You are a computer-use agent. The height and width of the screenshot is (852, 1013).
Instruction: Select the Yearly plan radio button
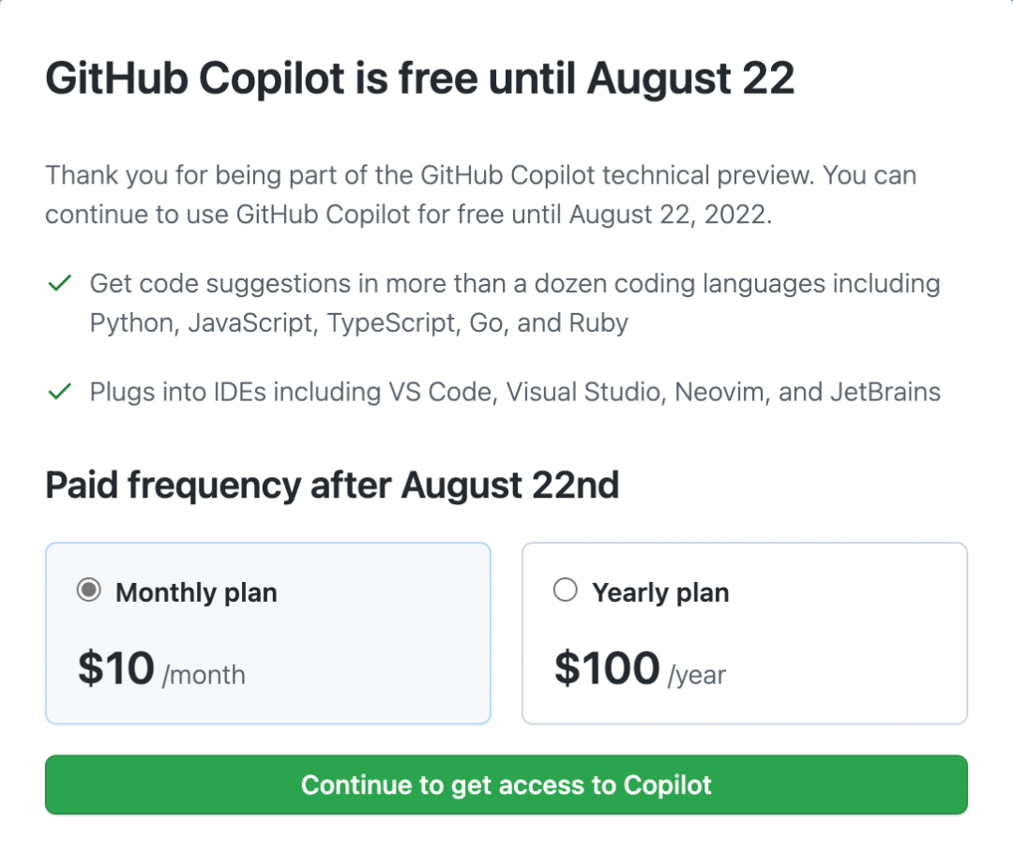click(x=566, y=590)
